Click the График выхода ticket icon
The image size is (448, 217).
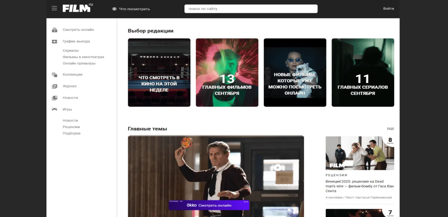point(54,41)
